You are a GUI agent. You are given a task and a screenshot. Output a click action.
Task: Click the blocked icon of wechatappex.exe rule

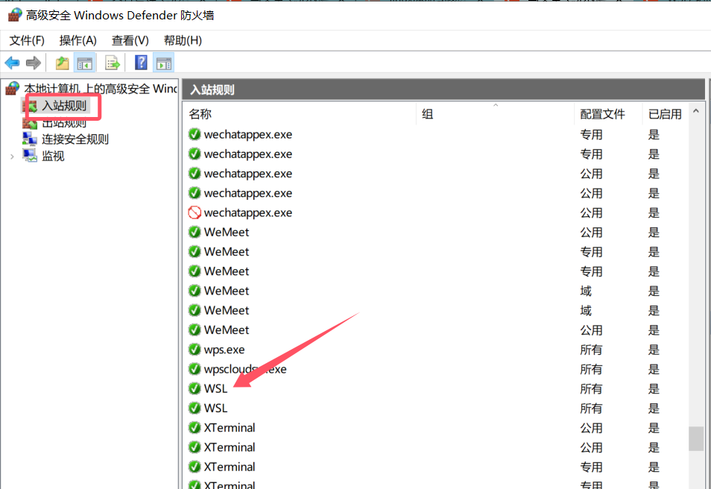(x=195, y=212)
